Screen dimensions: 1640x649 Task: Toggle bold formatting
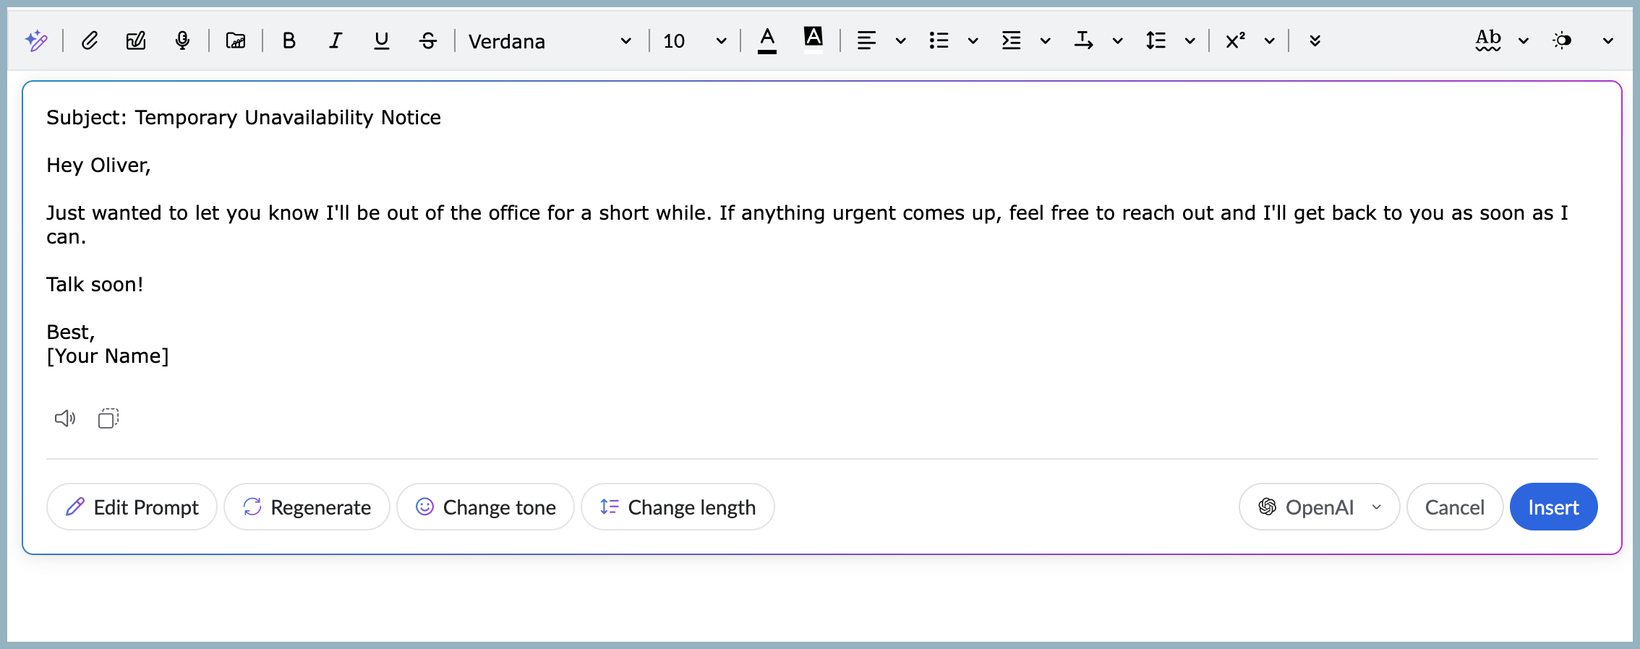click(x=289, y=40)
